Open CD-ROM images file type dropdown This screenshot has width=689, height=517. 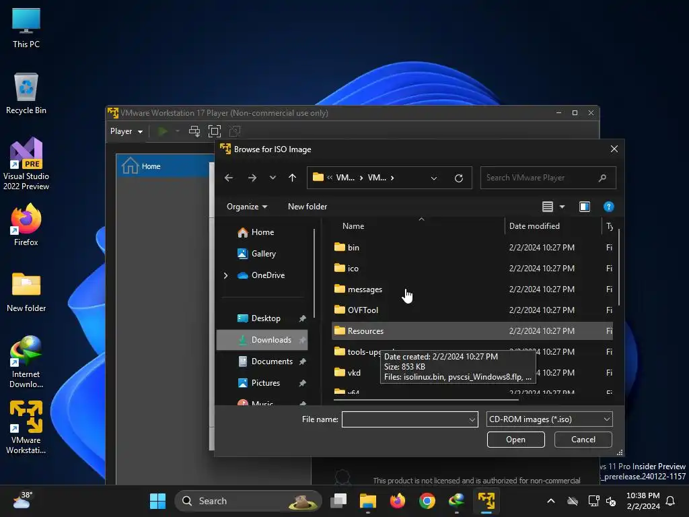(549, 419)
